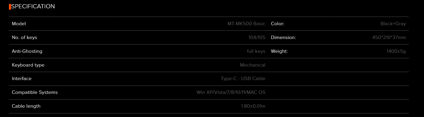Screen dimensions: 424x117
Task: Select the Compatible Systems label
Action: (x=34, y=92)
